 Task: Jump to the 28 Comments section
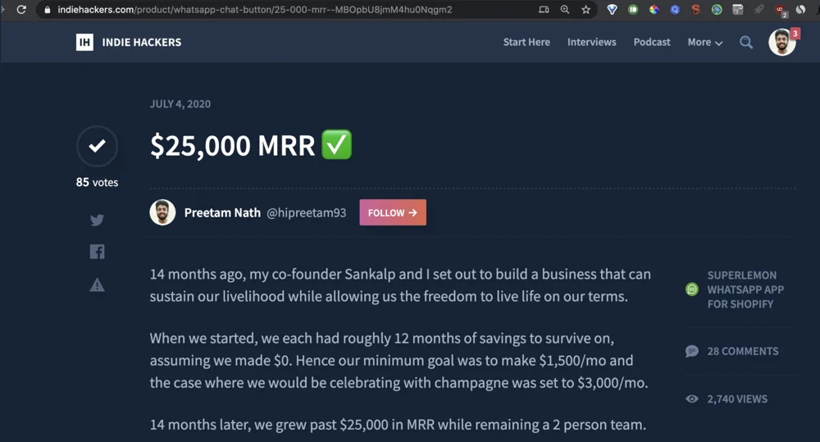(x=742, y=351)
